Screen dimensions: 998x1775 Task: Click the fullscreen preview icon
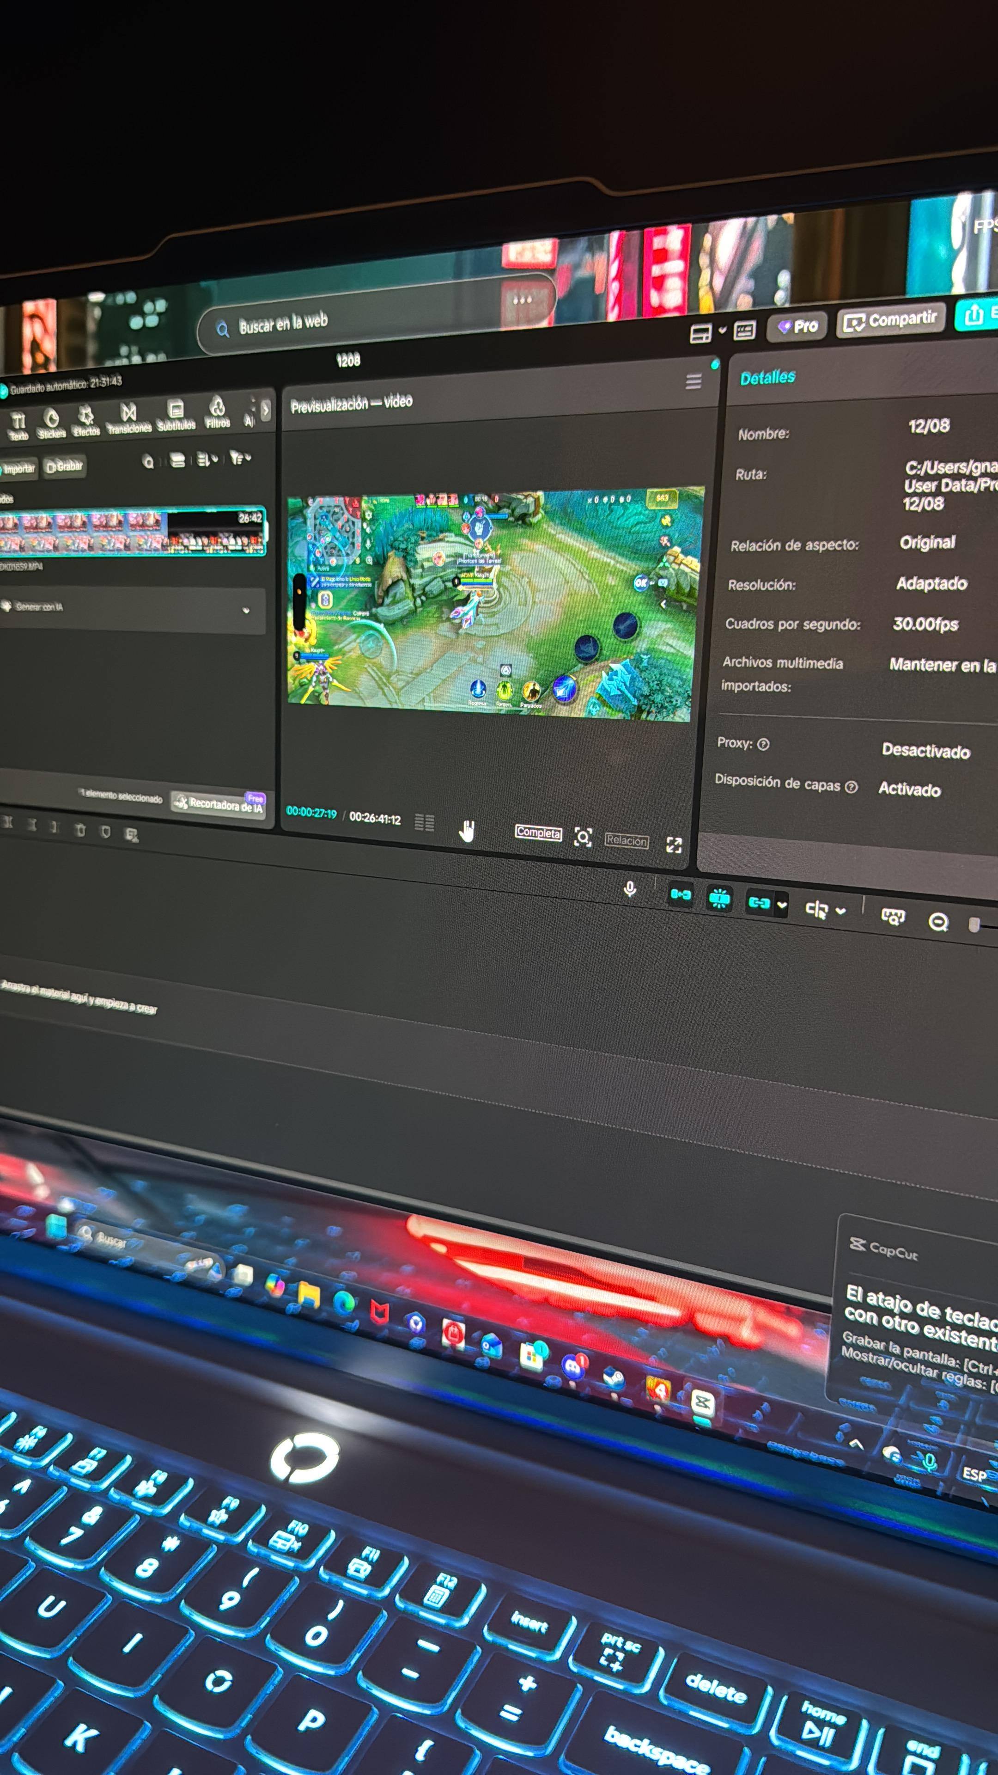674,845
